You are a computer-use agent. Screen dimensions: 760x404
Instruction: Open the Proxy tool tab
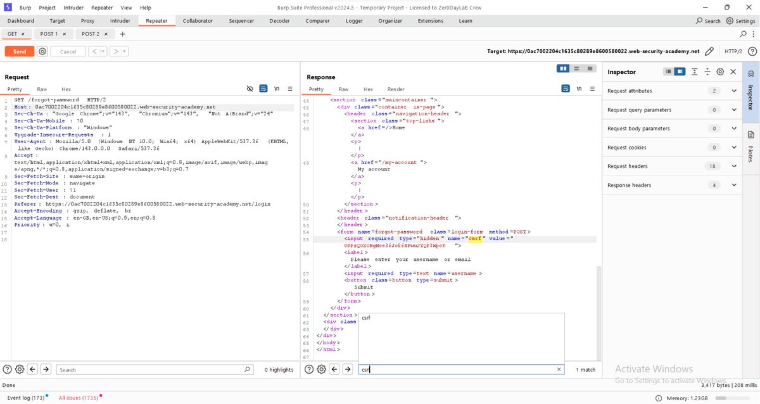point(87,21)
